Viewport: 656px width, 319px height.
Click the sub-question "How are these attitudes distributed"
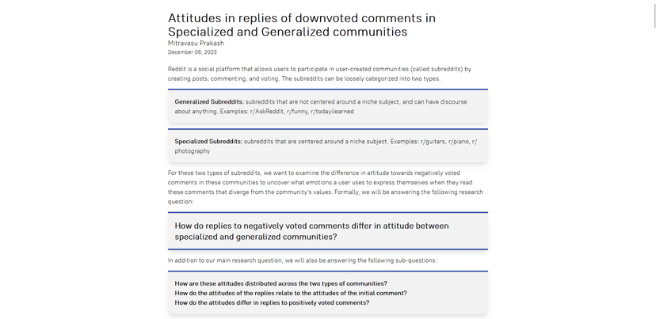pyautogui.click(x=280, y=283)
